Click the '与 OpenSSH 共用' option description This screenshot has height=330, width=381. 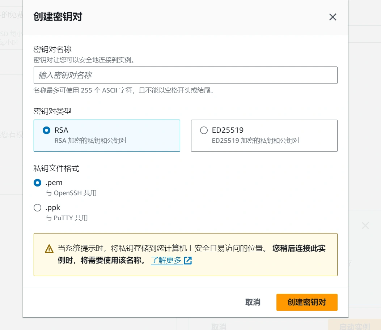[x=71, y=193]
